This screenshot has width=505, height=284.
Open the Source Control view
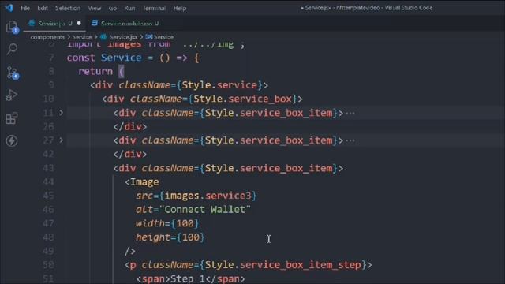[x=13, y=73]
